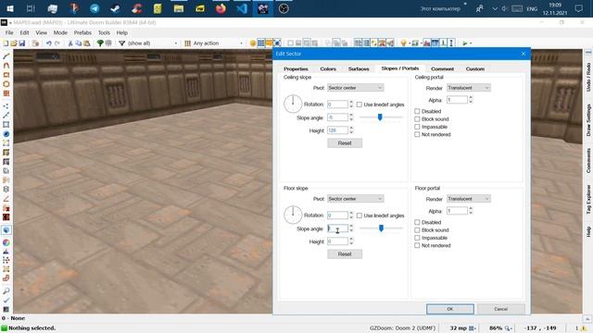The image size is (593, 333).
Task: Open the Floor portal Render dropdown
Action: [469, 199]
